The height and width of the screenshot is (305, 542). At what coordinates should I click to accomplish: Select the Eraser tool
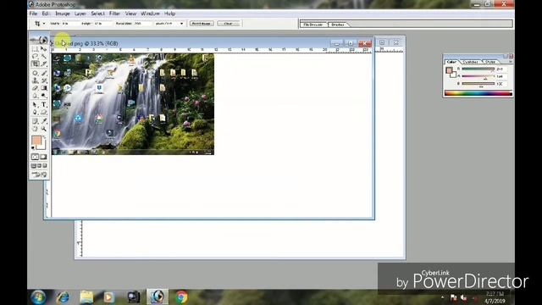pos(35,88)
